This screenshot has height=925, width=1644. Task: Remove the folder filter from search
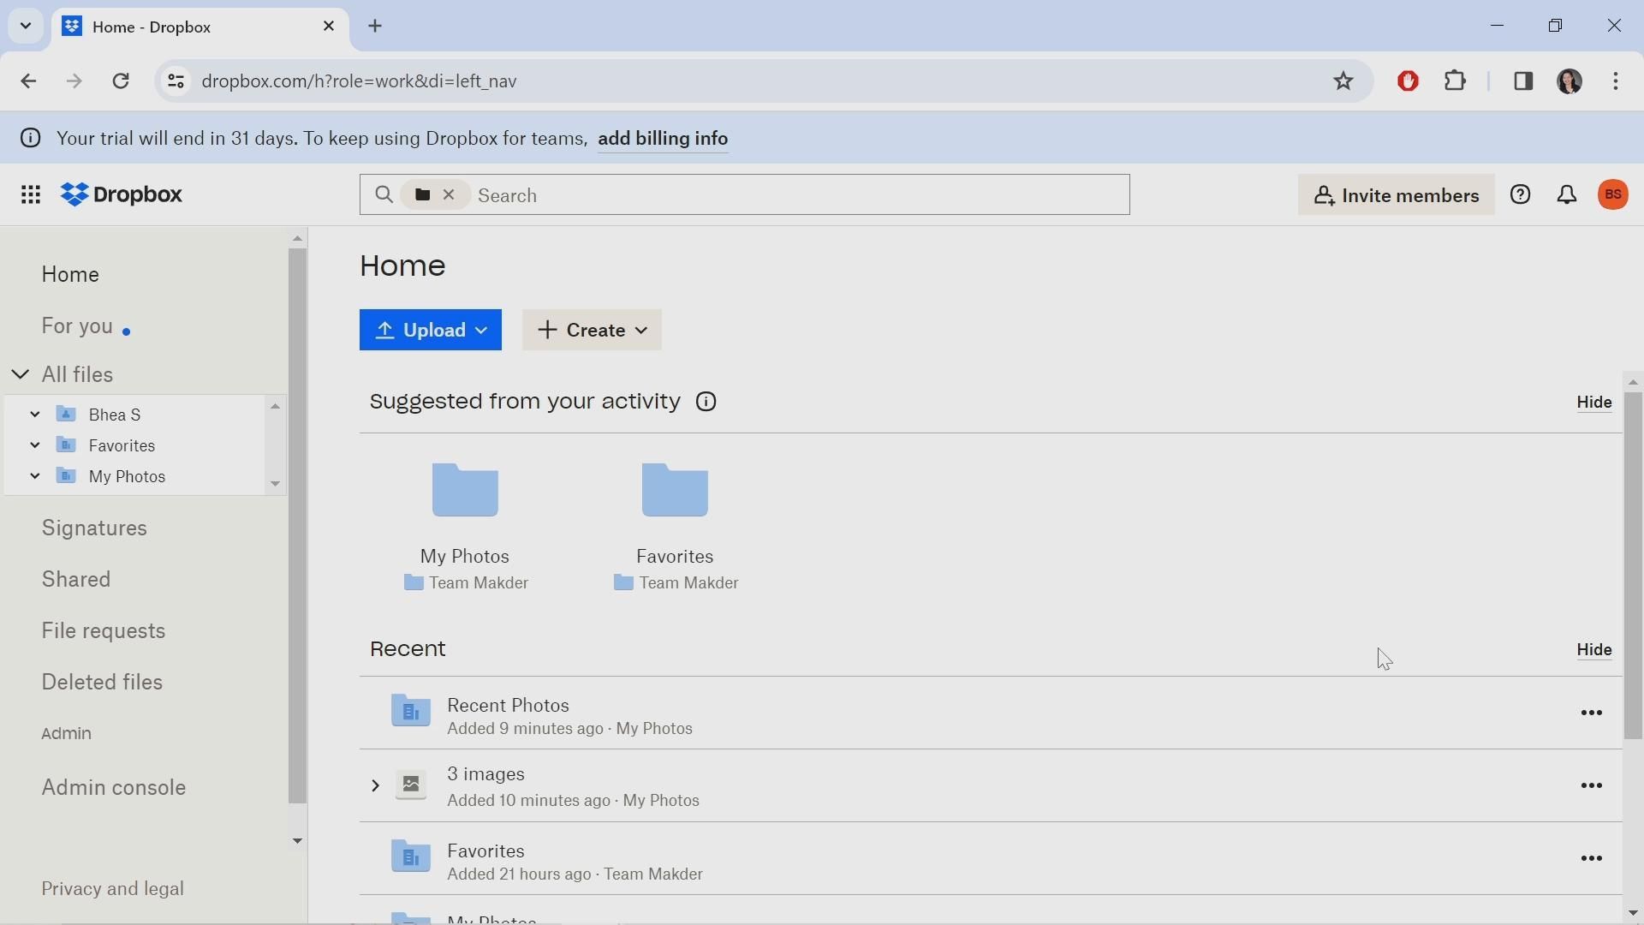coord(450,195)
